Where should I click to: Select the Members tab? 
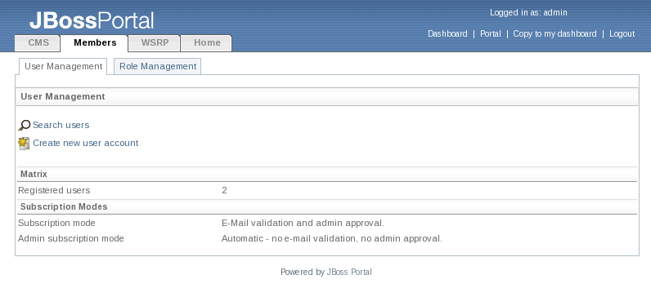[x=95, y=43]
